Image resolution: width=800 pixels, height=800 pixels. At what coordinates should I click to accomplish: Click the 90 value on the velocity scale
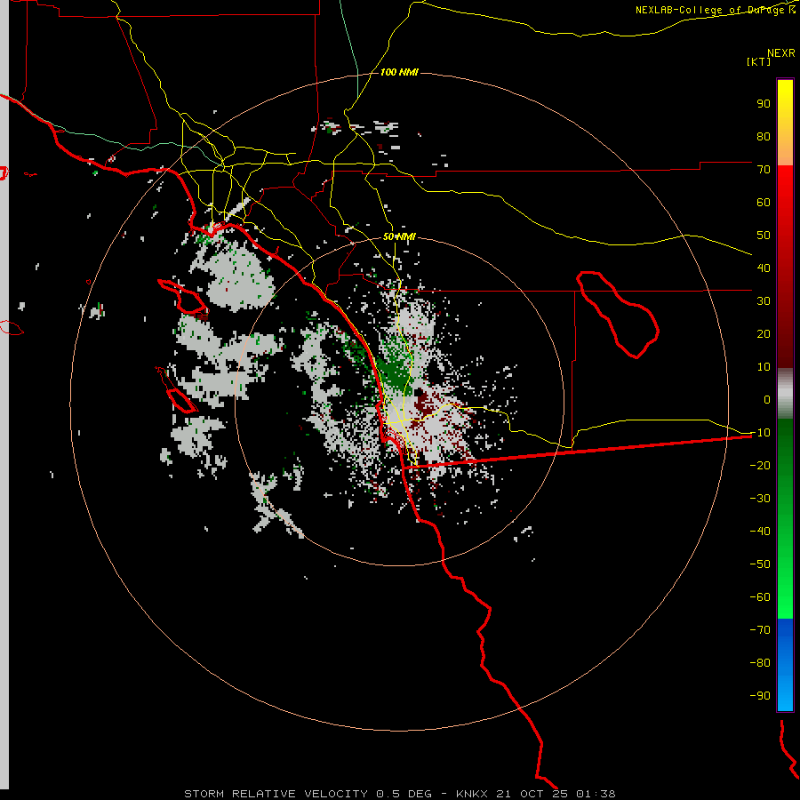click(x=764, y=104)
